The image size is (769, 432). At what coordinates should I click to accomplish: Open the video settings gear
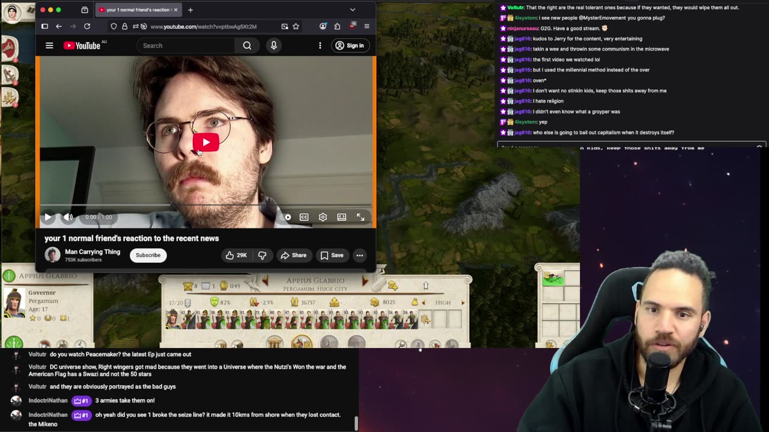[323, 217]
